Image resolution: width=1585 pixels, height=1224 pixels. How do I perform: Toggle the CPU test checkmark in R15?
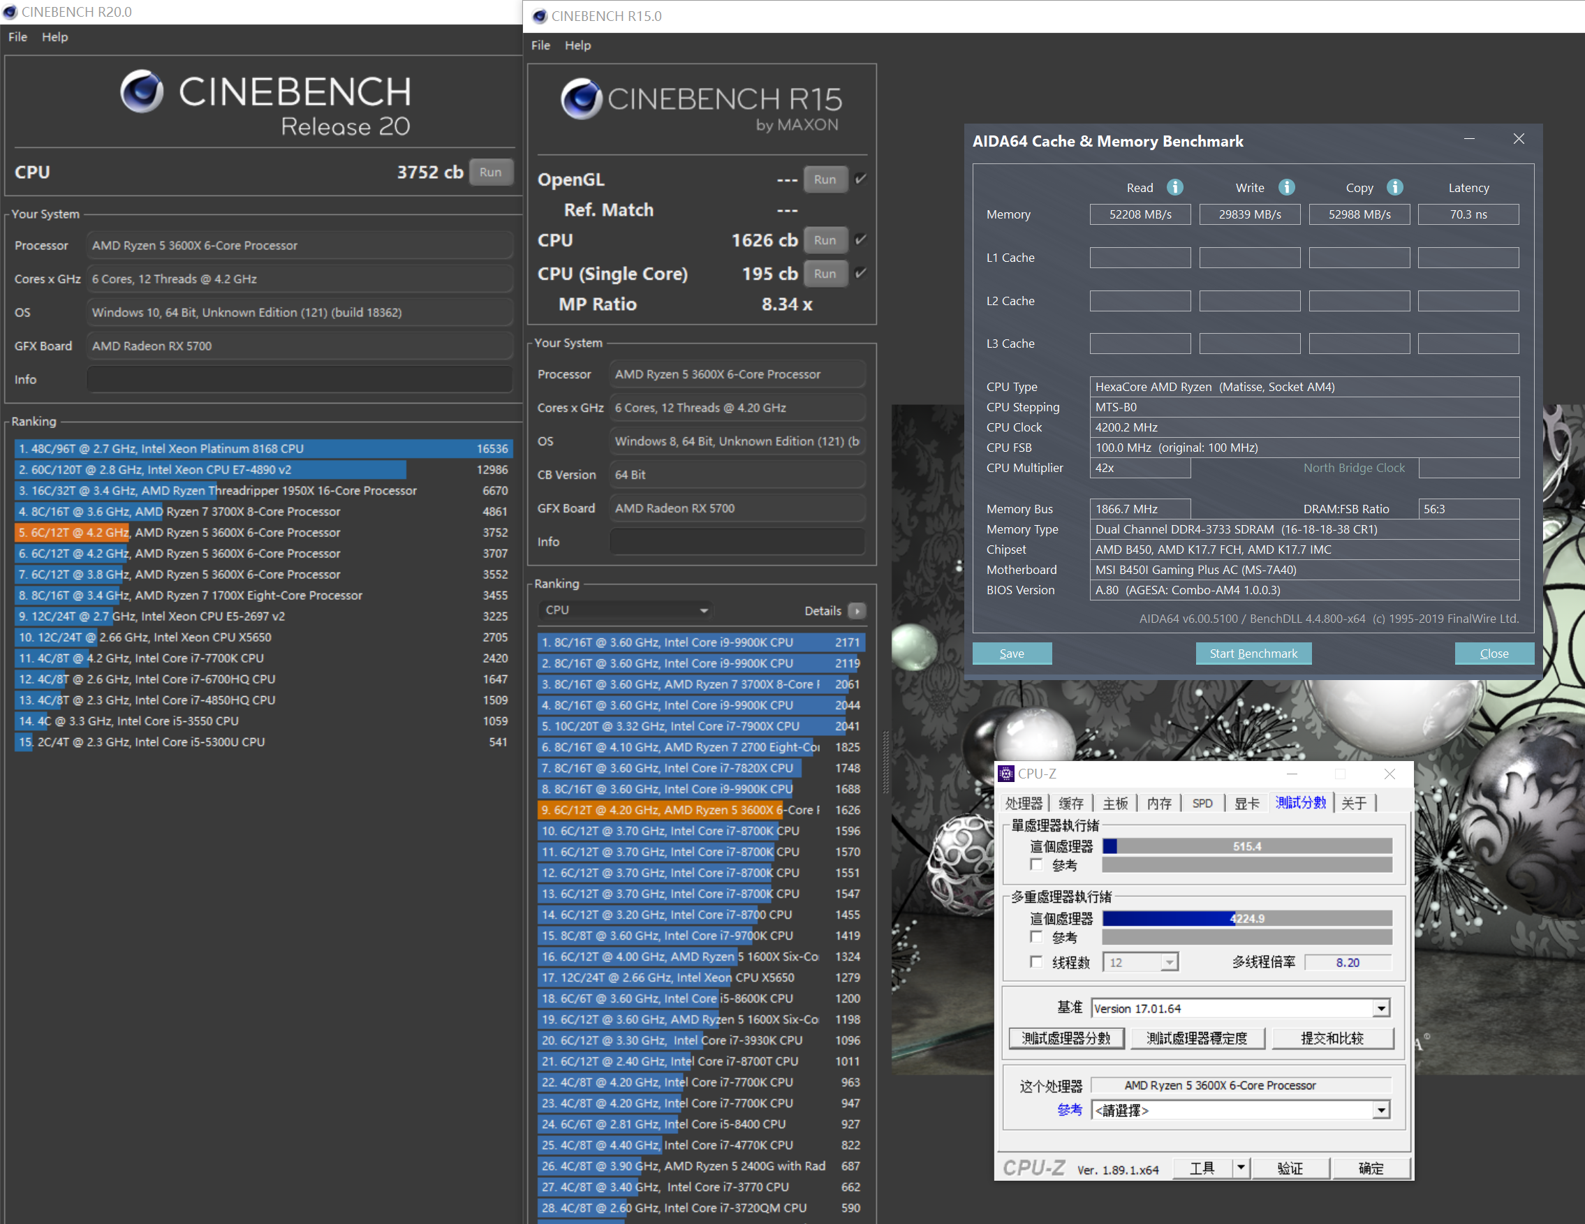[861, 239]
